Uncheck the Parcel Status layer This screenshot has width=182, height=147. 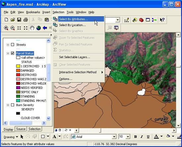click(13, 53)
